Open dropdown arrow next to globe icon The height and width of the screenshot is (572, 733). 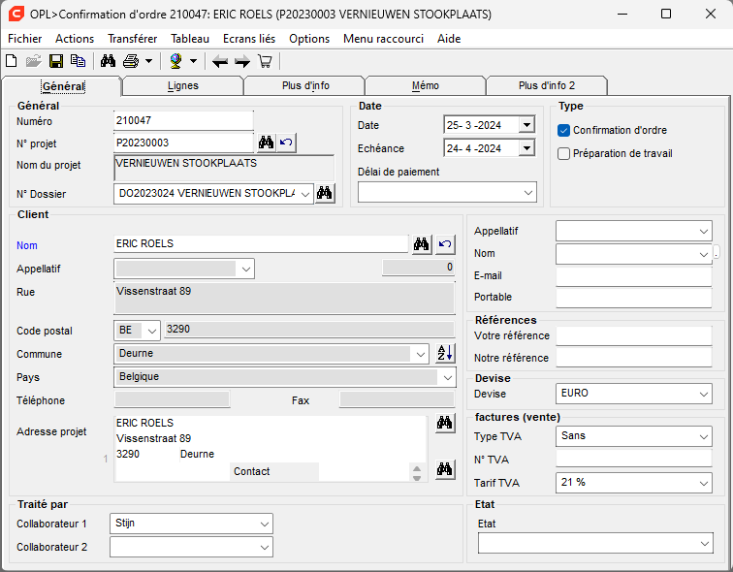(x=193, y=61)
